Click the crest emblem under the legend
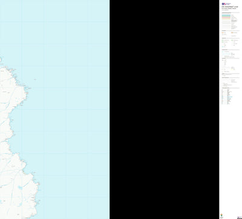The width and height of the screenshot is (242, 219). (x=222, y=215)
